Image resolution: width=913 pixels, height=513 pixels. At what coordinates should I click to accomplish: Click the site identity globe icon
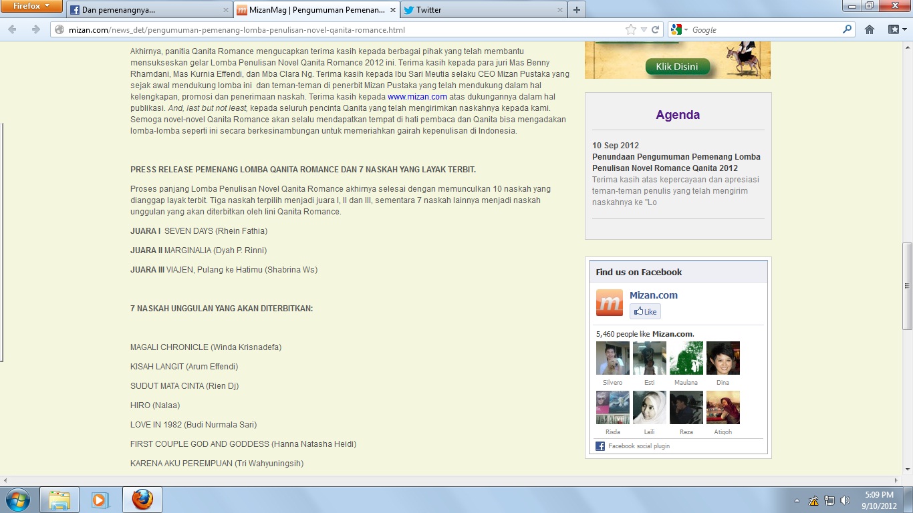[59, 30]
